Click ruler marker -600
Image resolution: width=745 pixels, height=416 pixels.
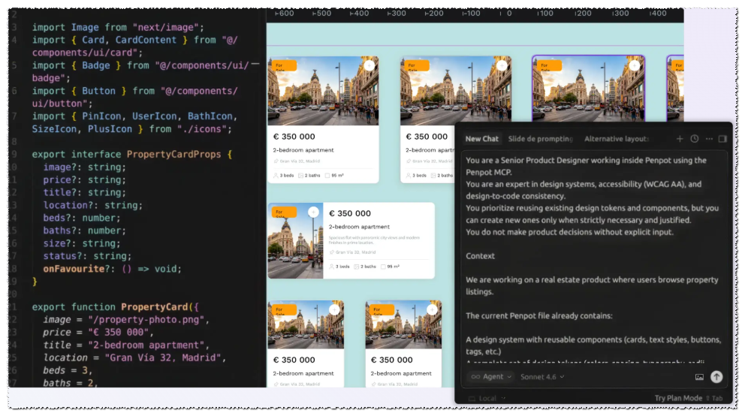click(285, 14)
